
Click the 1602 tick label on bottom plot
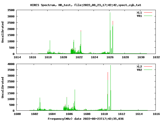[x=34, y=114]
